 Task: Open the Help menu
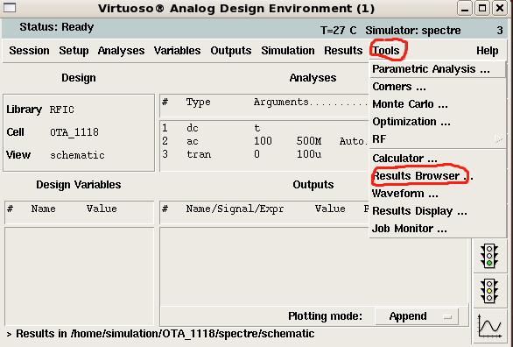pos(487,51)
